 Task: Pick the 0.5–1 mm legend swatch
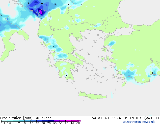(10, 121)
